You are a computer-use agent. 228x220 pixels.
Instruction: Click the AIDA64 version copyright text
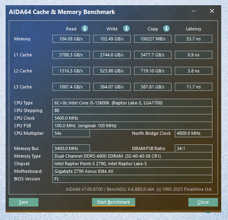139,189
